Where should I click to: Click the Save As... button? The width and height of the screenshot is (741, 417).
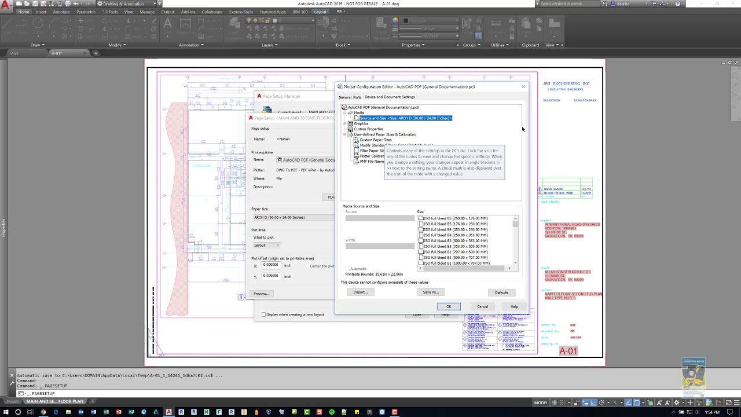point(430,292)
